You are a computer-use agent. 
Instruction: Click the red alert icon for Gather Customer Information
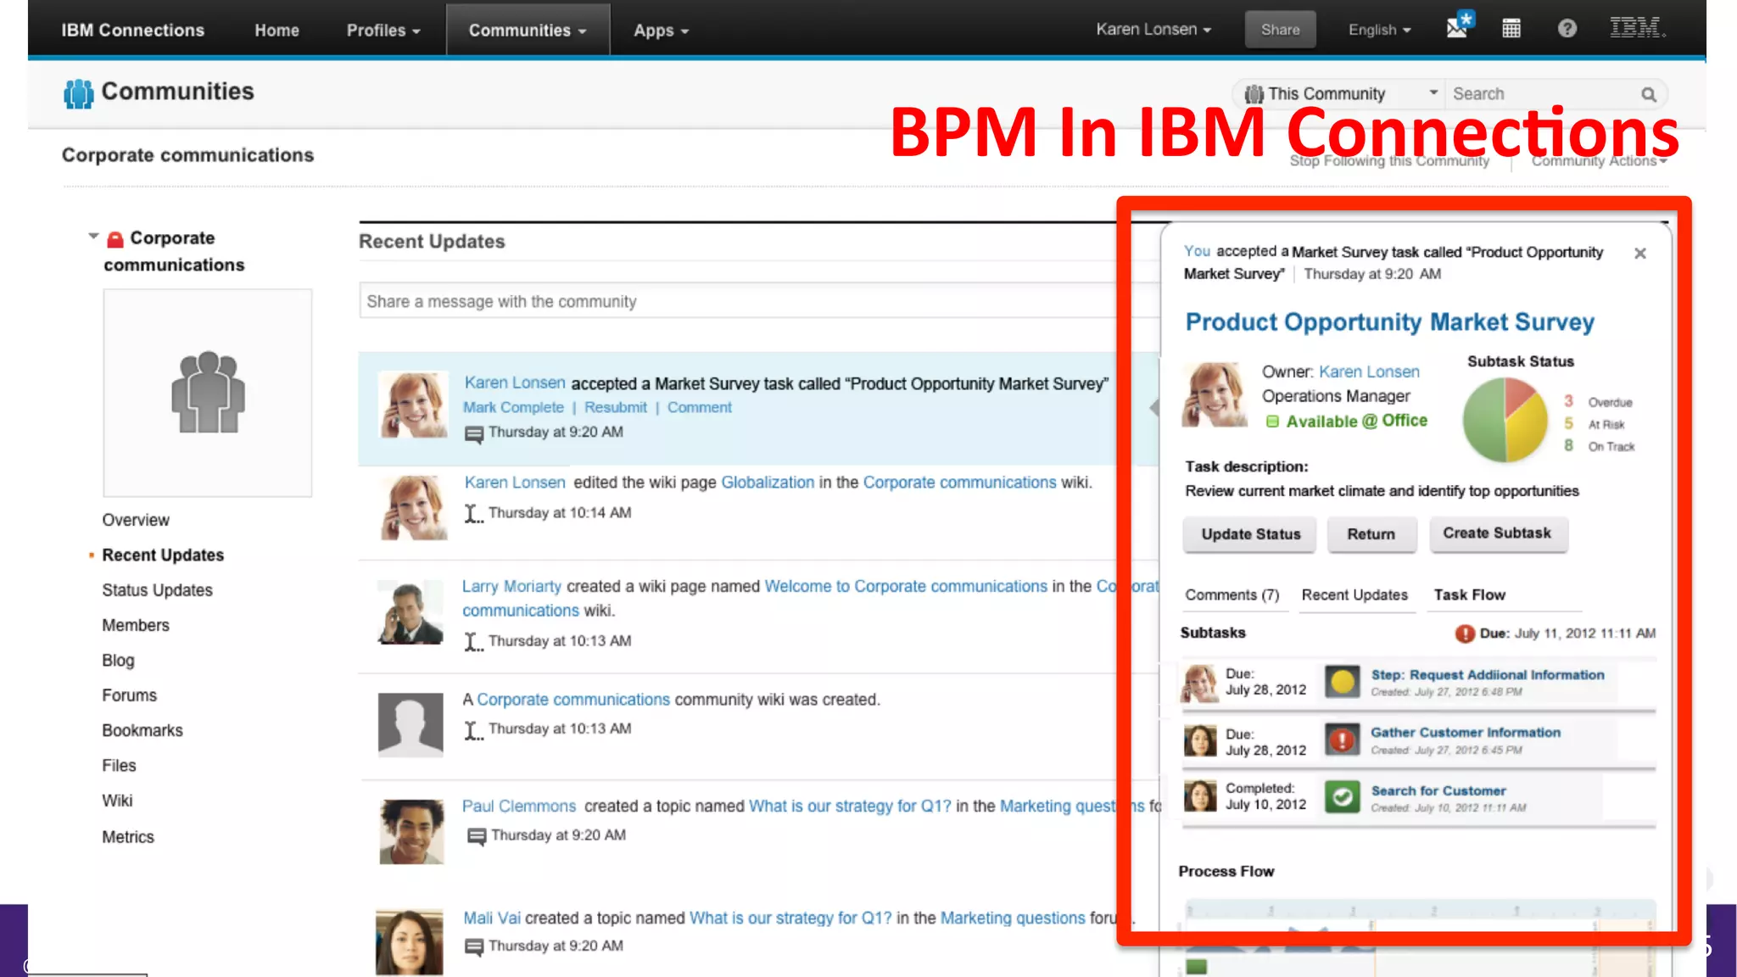coord(1342,740)
